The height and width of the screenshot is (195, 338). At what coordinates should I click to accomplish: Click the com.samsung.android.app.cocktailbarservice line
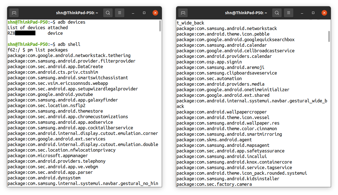click(70, 128)
